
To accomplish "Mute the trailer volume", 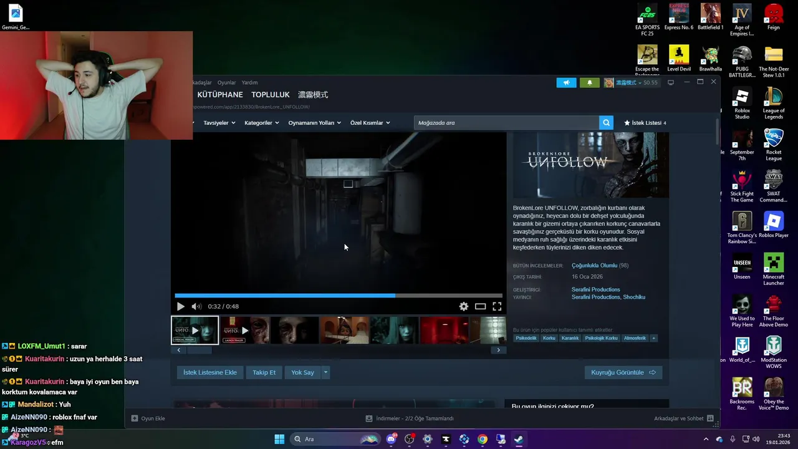I will pyautogui.click(x=196, y=306).
